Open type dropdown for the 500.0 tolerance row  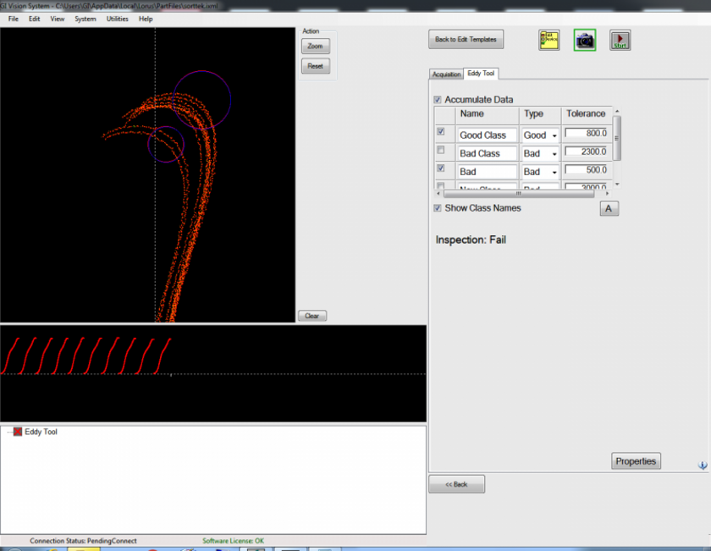click(554, 172)
